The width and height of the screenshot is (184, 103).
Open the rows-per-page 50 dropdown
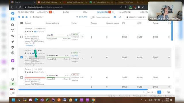(x=169, y=92)
